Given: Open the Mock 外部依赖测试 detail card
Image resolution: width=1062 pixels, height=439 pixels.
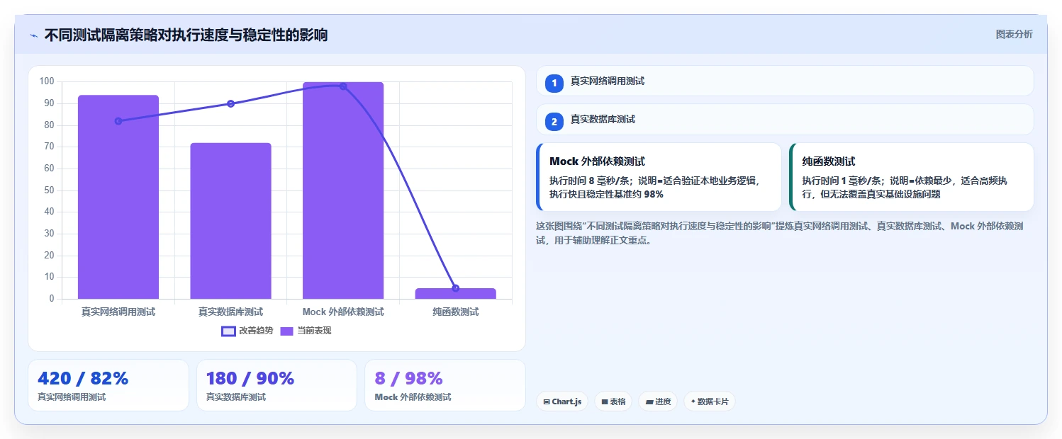Looking at the screenshot, I should [x=659, y=177].
